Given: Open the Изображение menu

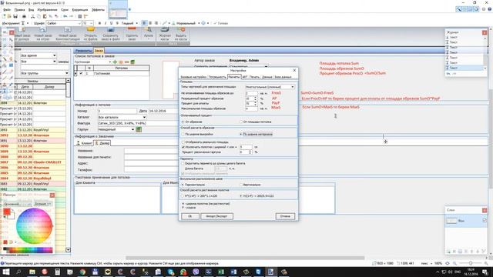Looking at the screenshot, I should 47,10.
